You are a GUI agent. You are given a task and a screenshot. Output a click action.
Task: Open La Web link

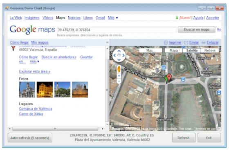[x=16, y=18]
